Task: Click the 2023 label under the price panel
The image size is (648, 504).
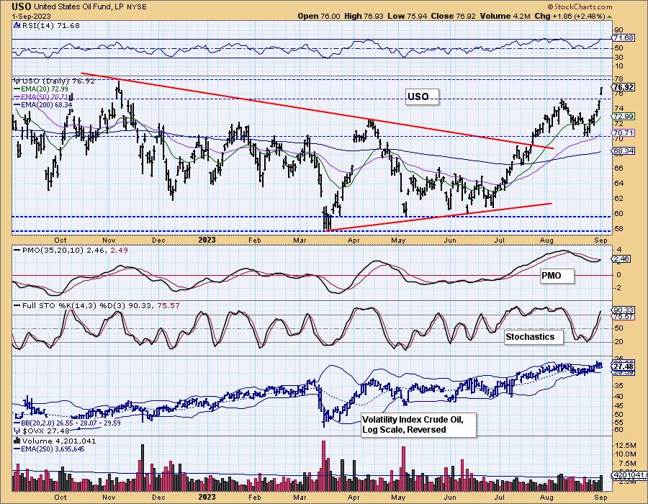Action: pos(207,240)
